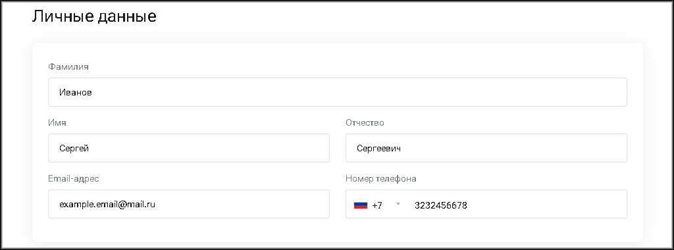Click the Имя field label
Image resolution: width=674 pixels, height=250 pixels.
click(x=57, y=122)
